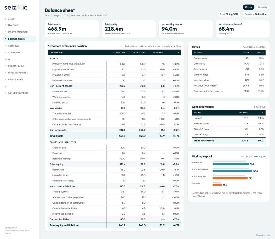Click the Seizmic logo
The height and width of the screenshot is (239, 275).
(x=16, y=7)
